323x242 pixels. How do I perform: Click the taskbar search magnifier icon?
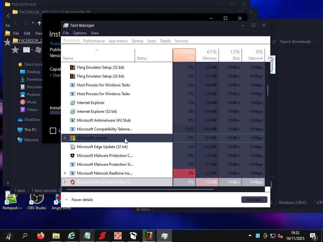25,236
